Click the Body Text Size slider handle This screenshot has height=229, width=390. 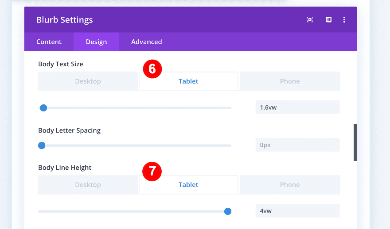[43, 108]
